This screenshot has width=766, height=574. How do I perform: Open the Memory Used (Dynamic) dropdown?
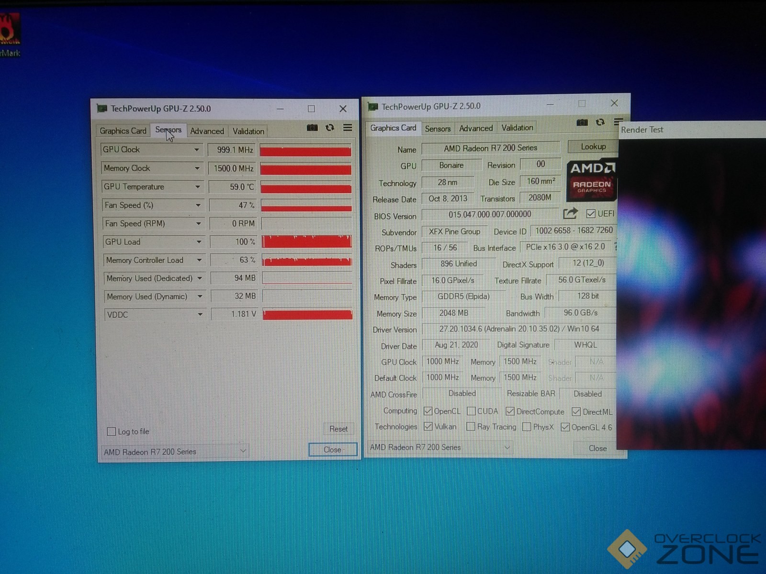pos(200,297)
